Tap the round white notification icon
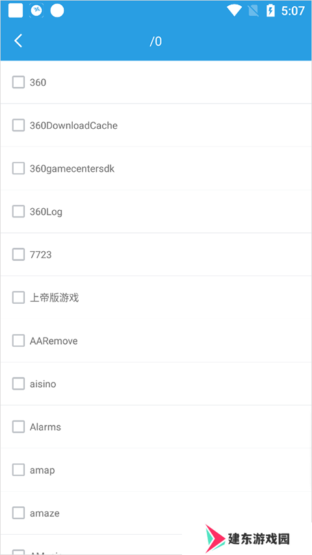The height and width of the screenshot is (555, 312). [x=57, y=10]
